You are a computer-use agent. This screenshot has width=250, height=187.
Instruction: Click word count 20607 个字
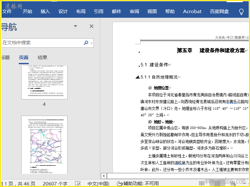click(x=55, y=184)
